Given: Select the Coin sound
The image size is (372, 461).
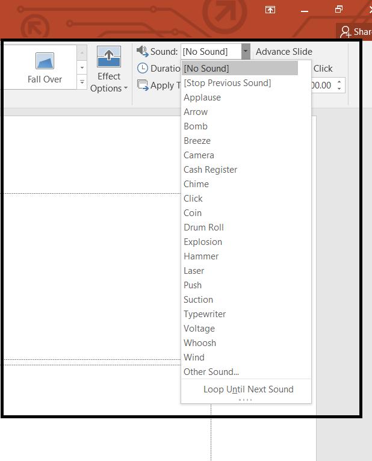Looking at the screenshot, I should pos(246,213).
